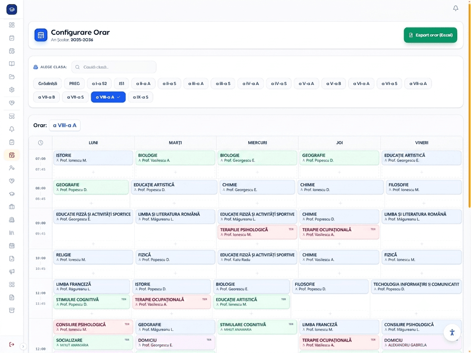Open the RELIGIE Prof. Iorescu M. card
This screenshot has width=471, height=353.
[93, 257]
